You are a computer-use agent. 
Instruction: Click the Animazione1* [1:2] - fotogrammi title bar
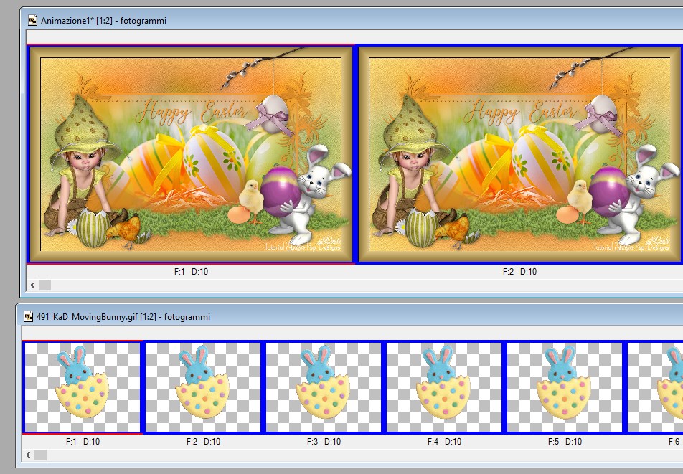(x=353, y=21)
